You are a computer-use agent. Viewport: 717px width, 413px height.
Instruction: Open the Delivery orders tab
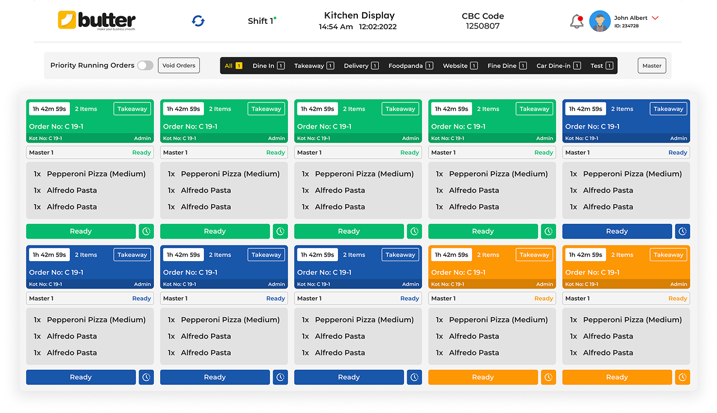coord(361,66)
